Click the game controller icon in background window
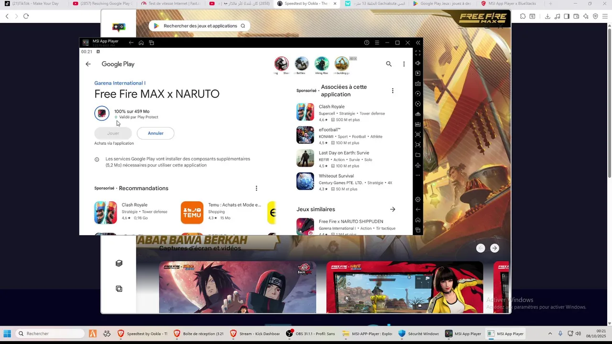Screen dimensions: 612x344 click(119, 27)
